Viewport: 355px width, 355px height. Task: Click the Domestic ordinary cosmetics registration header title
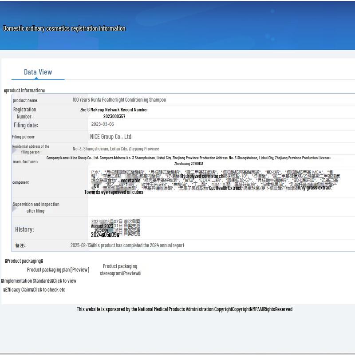[x=64, y=28]
